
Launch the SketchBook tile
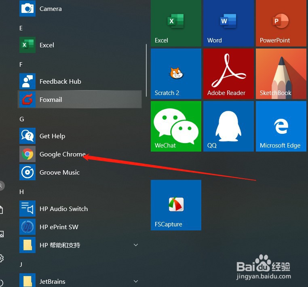(281, 74)
